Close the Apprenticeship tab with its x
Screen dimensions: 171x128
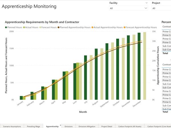60,125
